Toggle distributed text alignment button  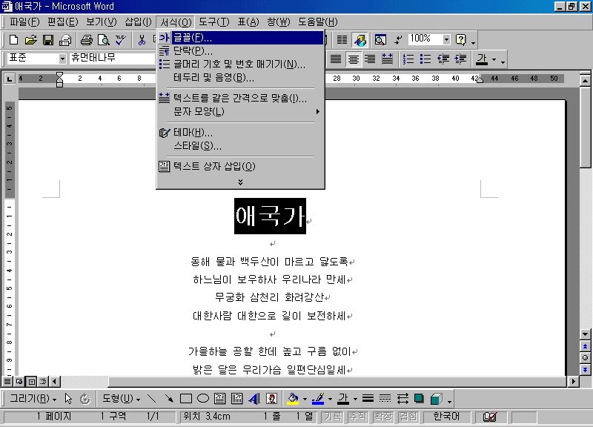click(x=387, y=59)
